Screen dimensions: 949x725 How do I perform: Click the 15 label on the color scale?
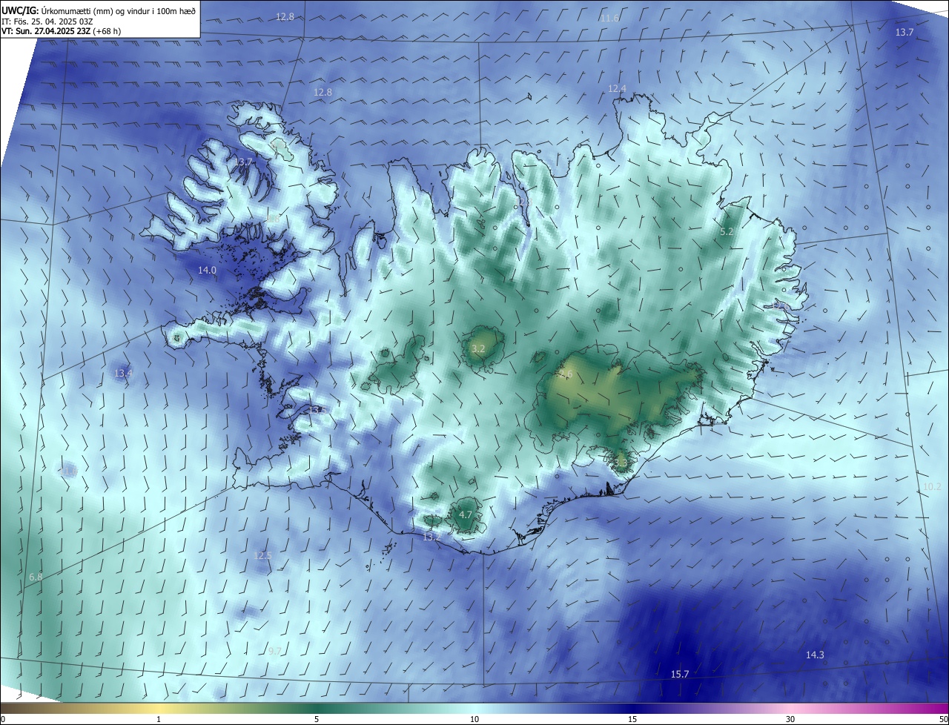tap(632, 719)
